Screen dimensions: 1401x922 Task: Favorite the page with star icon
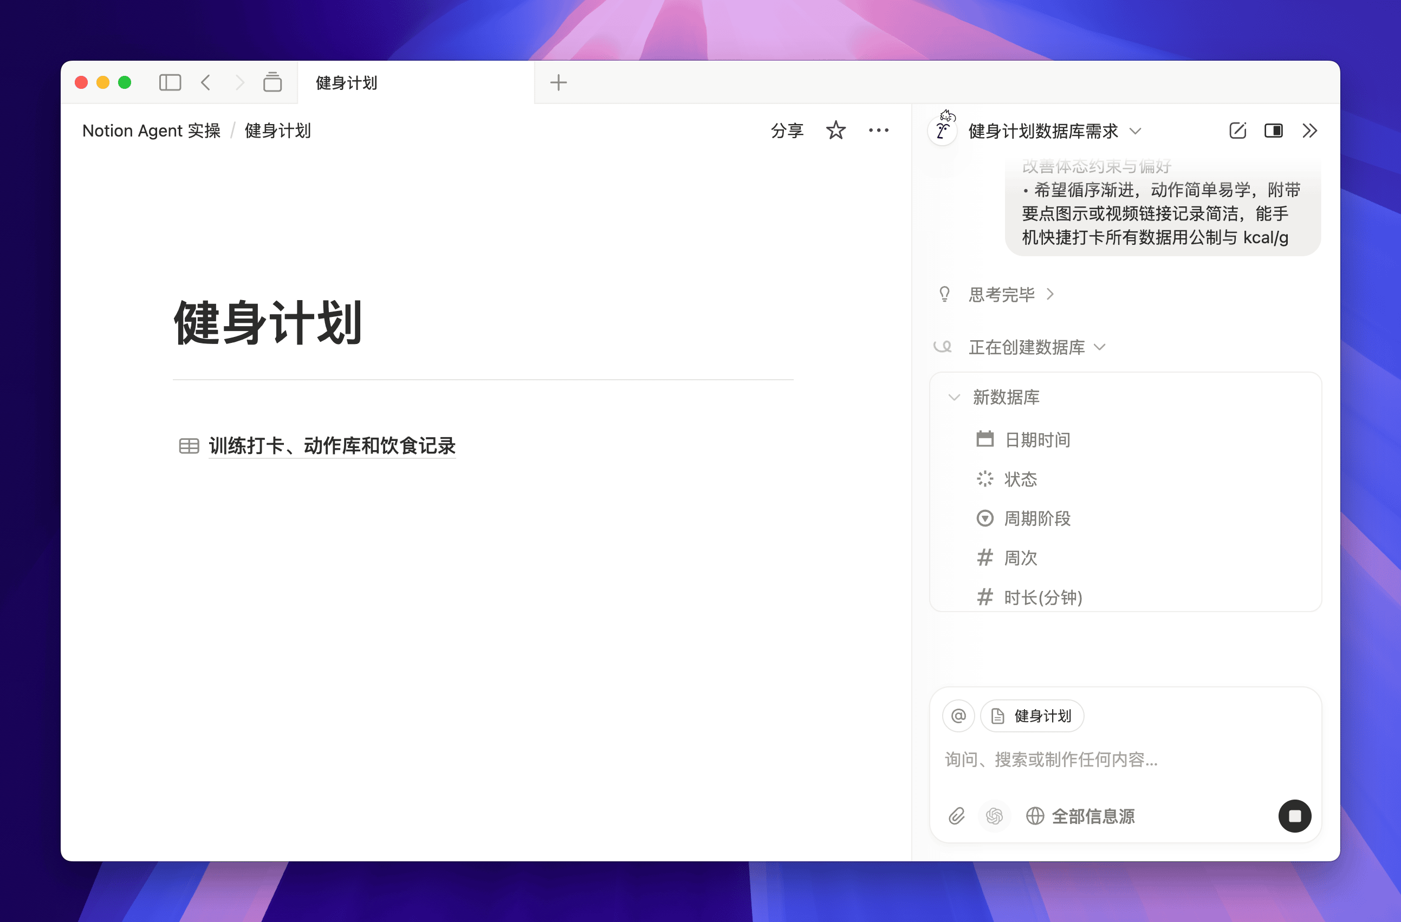tap(836, 130)
